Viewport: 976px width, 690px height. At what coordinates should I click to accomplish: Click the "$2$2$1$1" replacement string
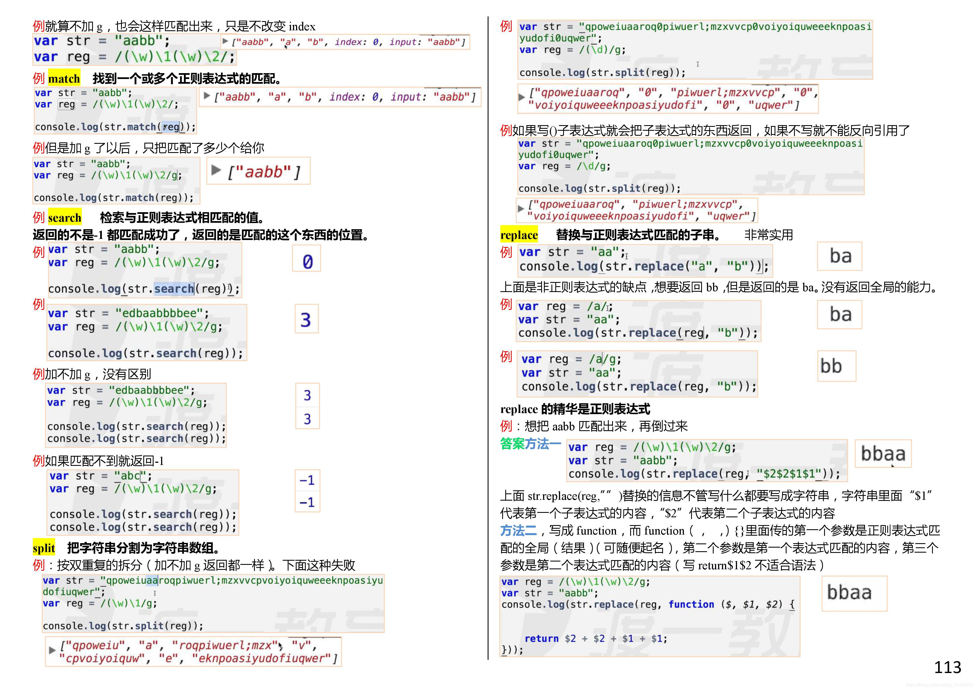point(789,474)
